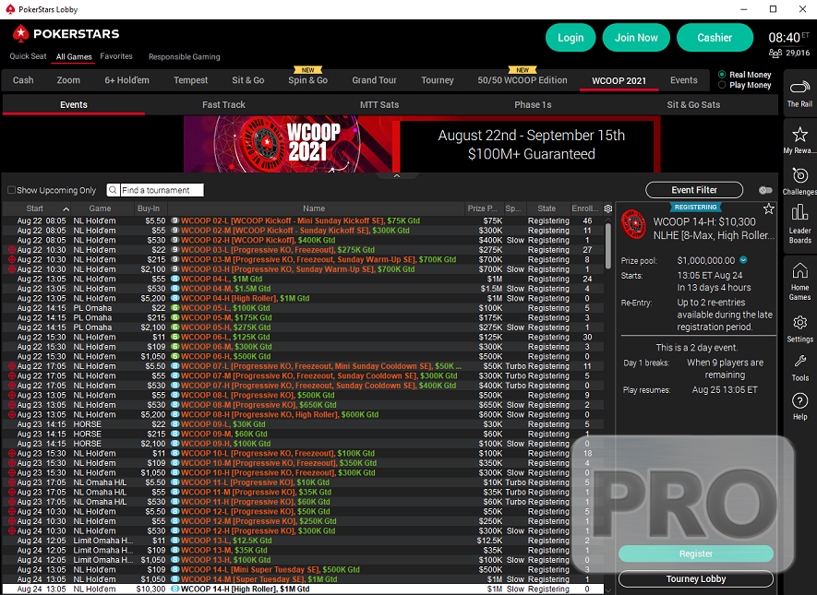Image resolution: width=817 pixels, height=595 pixels.
Task: Open the column settings gear in table header
Action: (608, 208)
